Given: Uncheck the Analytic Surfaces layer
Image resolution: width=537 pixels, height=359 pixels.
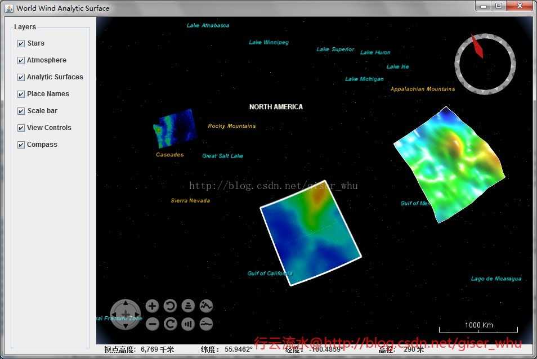Looking at the screenshot, I should [x=21, y=77].
